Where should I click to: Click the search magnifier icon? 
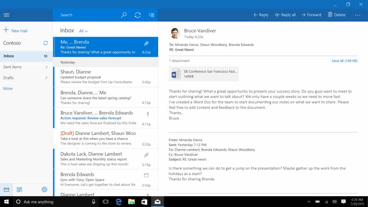(124, 15)
